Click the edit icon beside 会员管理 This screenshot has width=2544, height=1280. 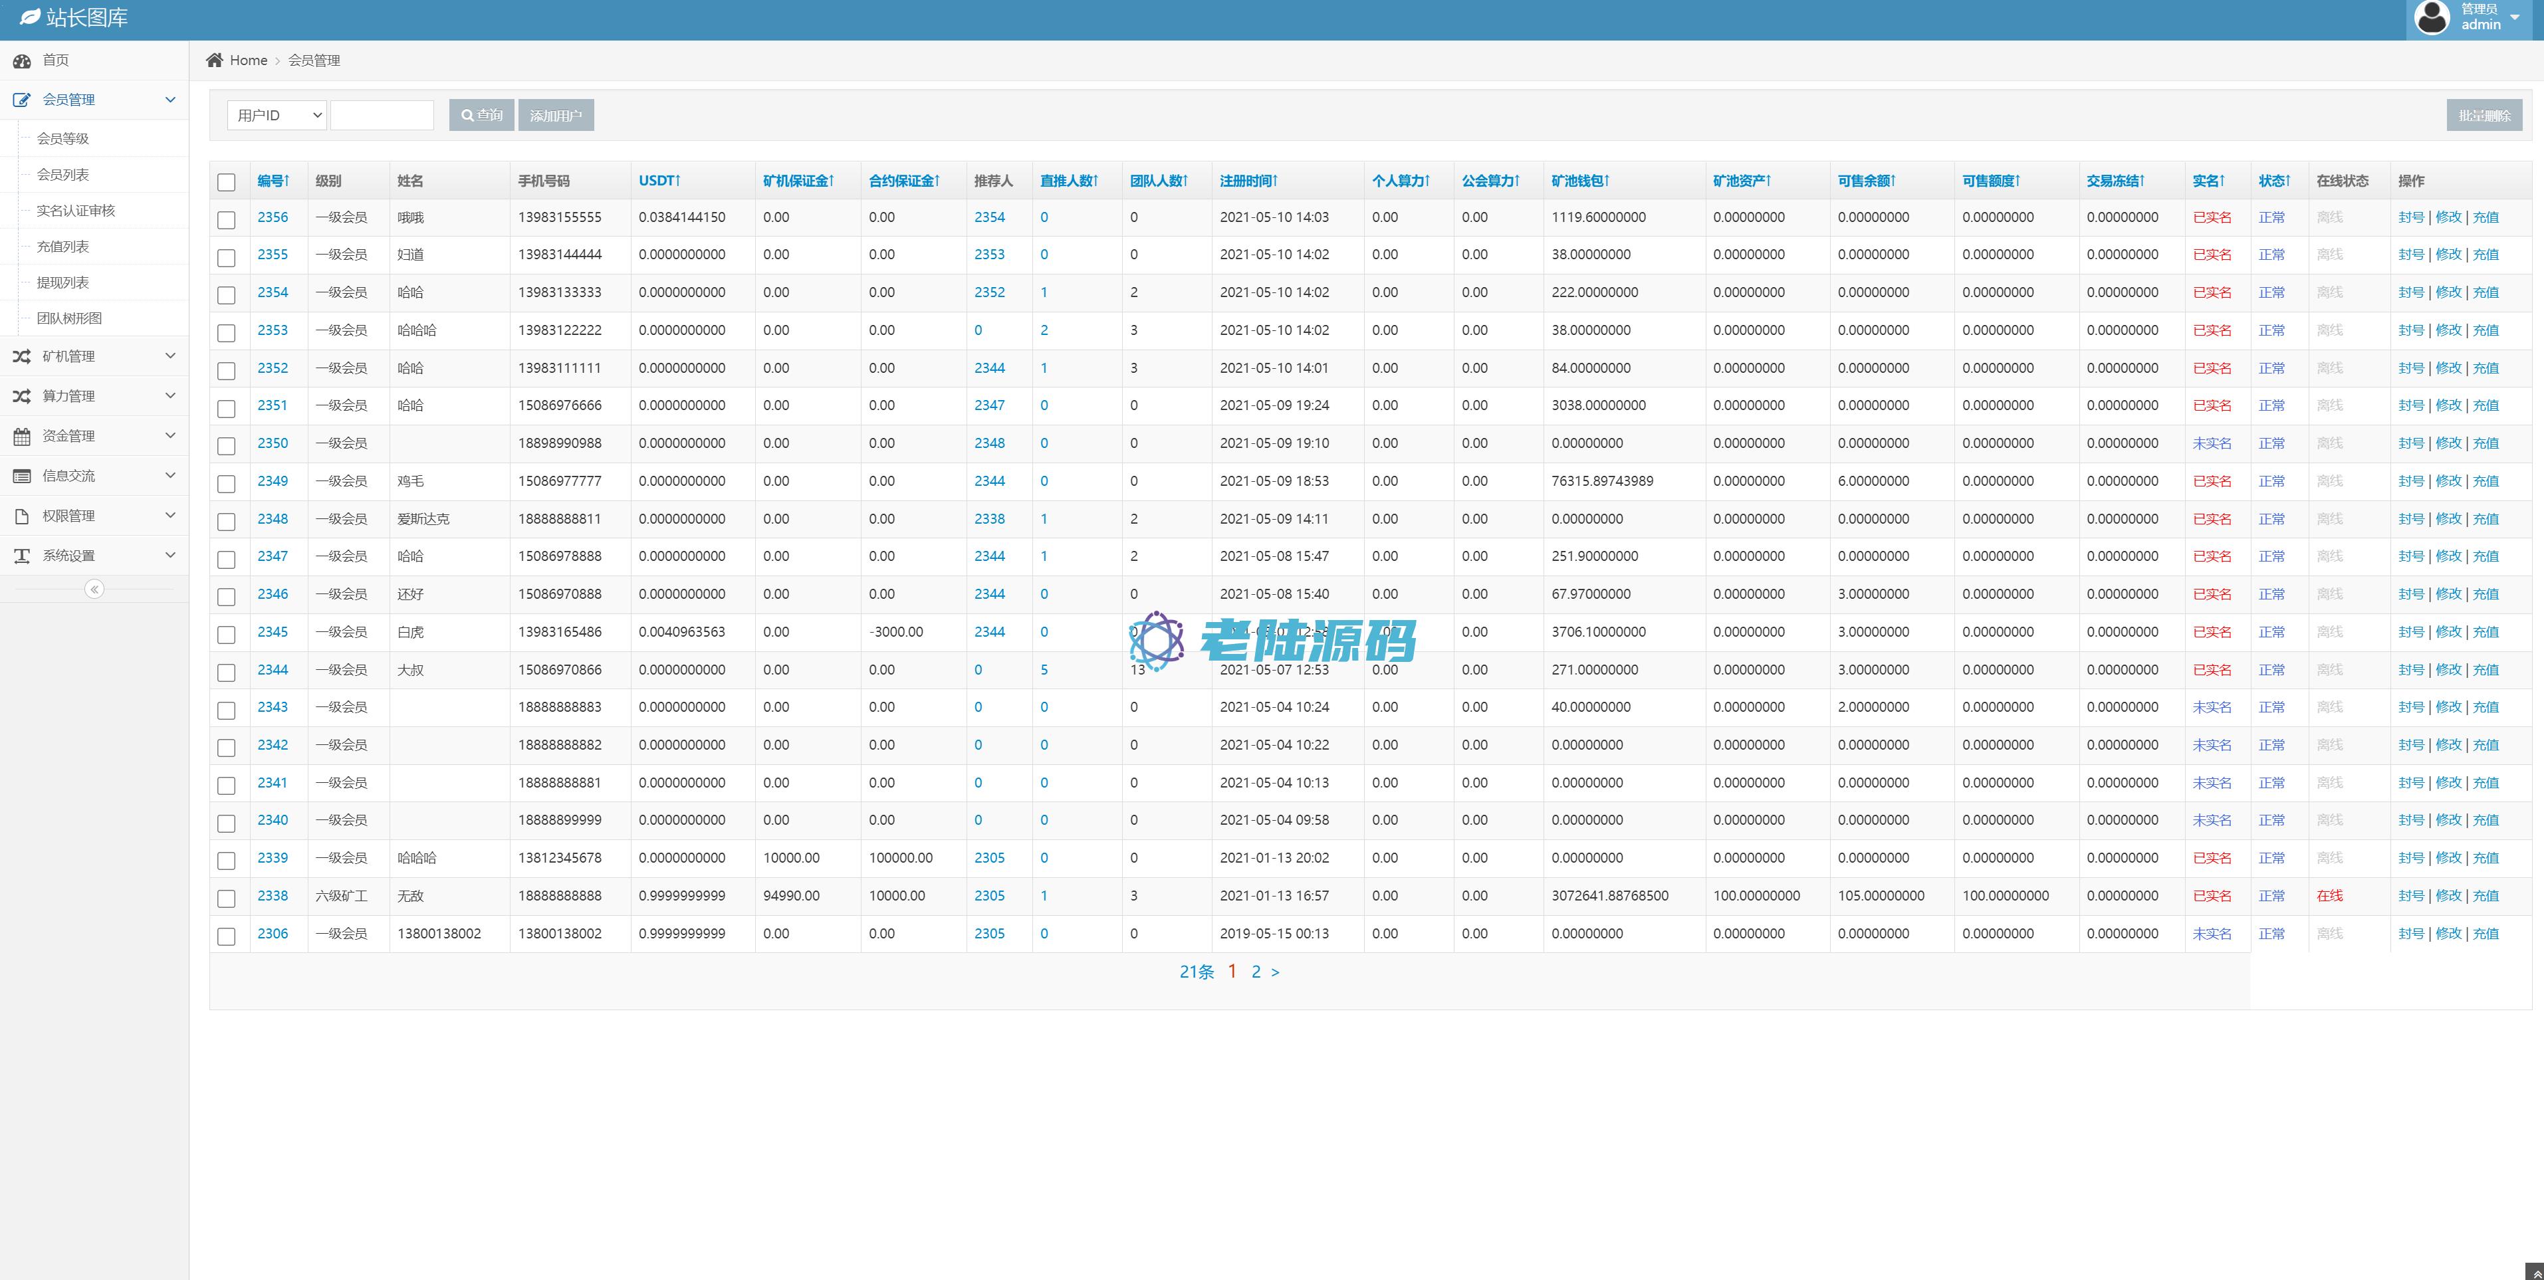click(x=22, y=100)
